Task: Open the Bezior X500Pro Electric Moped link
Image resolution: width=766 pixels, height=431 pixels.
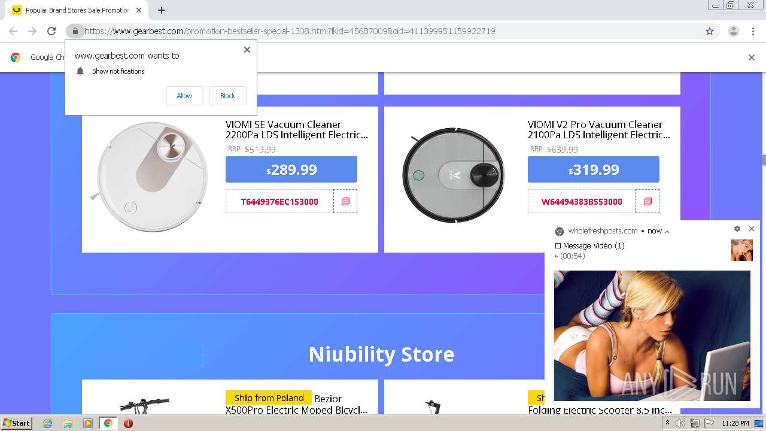Action: pos(297,404)
